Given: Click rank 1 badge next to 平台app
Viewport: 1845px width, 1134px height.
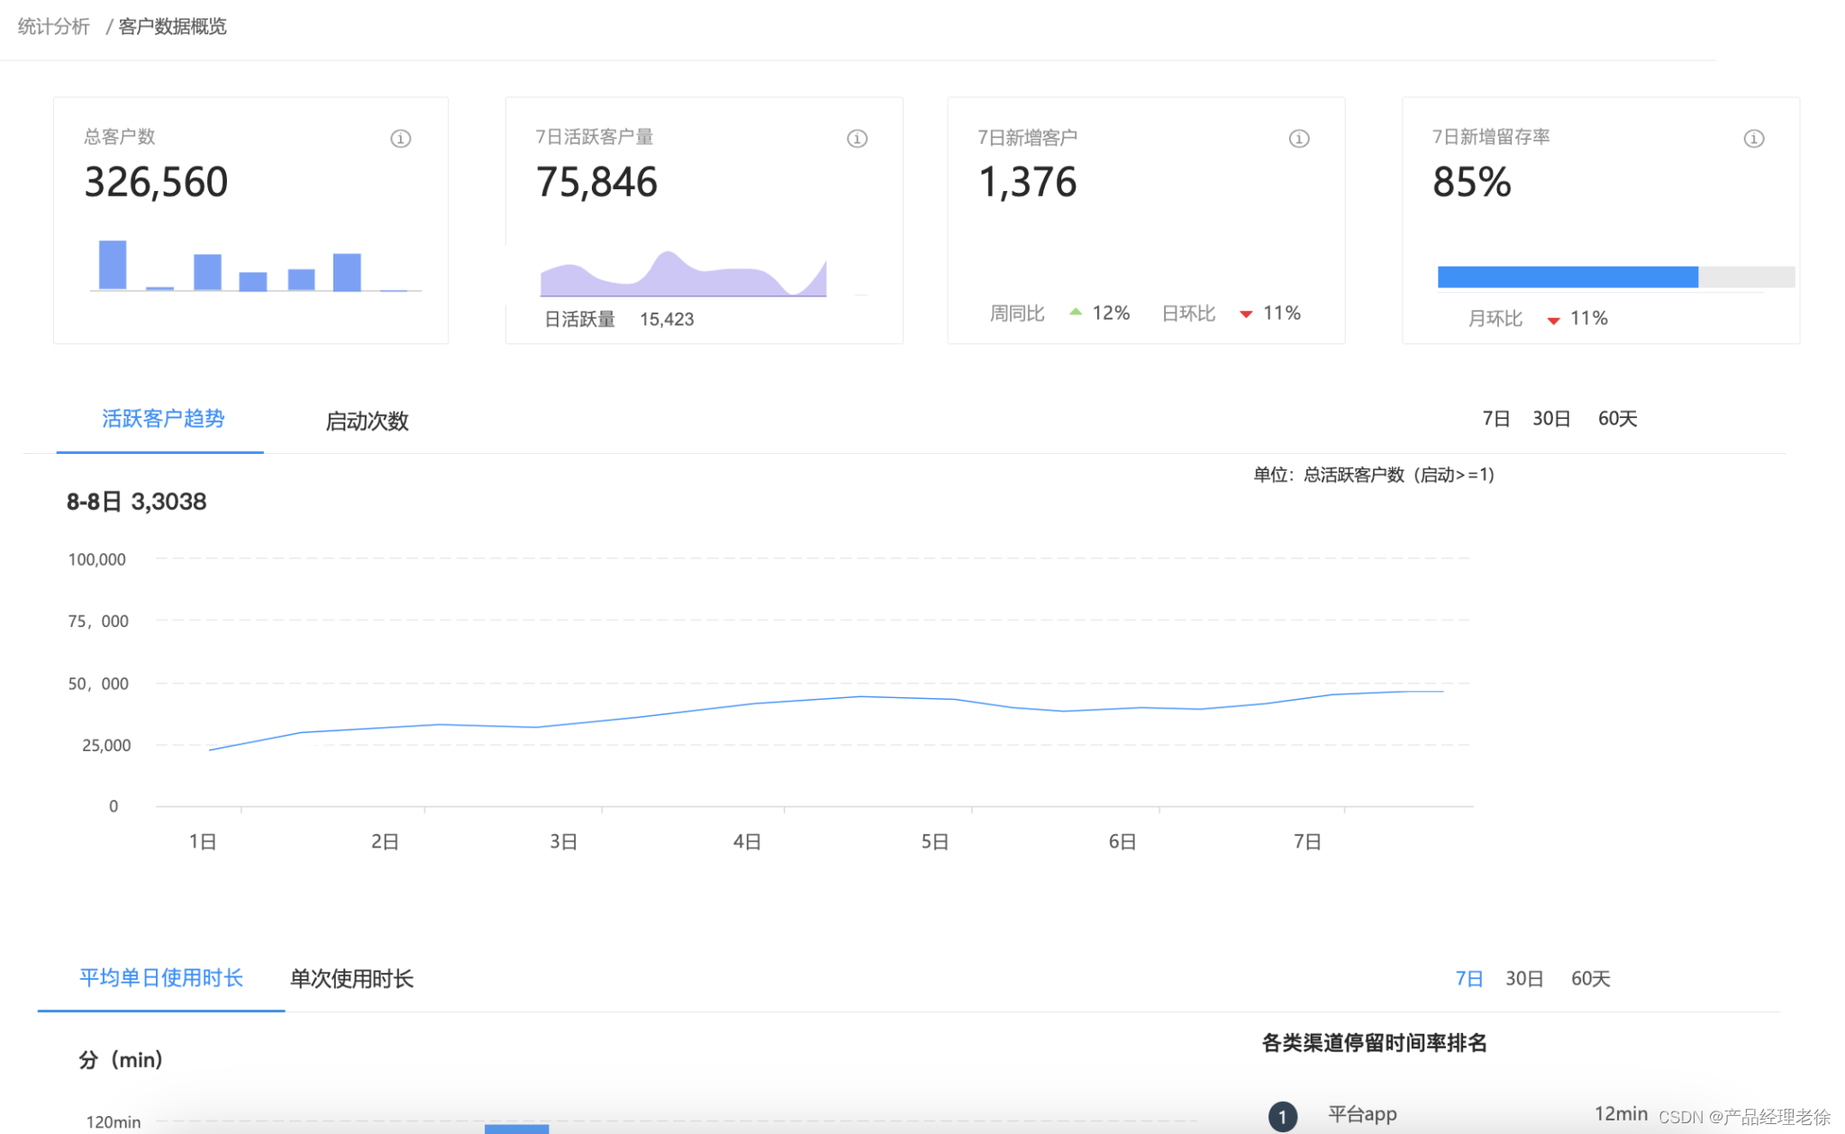Looking at the screenshot, I should pyautogui.click(x=1282, y=1116).
